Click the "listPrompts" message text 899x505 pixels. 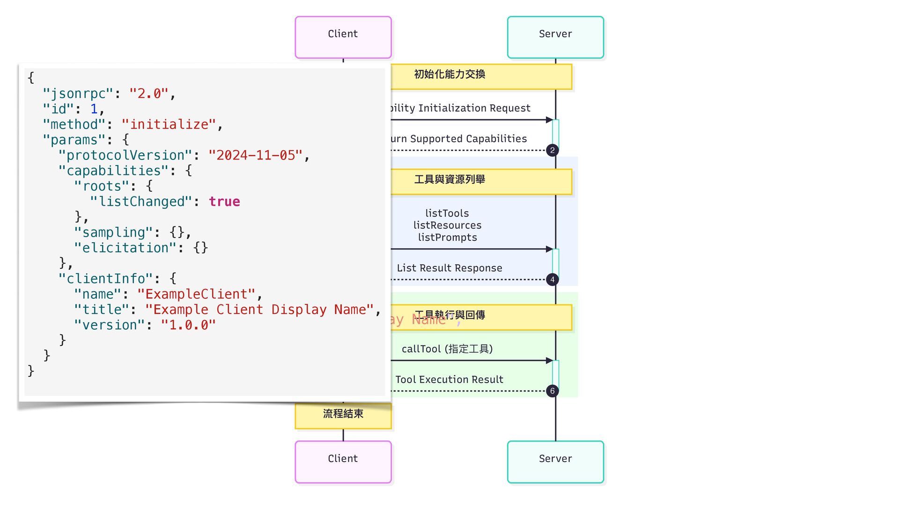(447, 238)
